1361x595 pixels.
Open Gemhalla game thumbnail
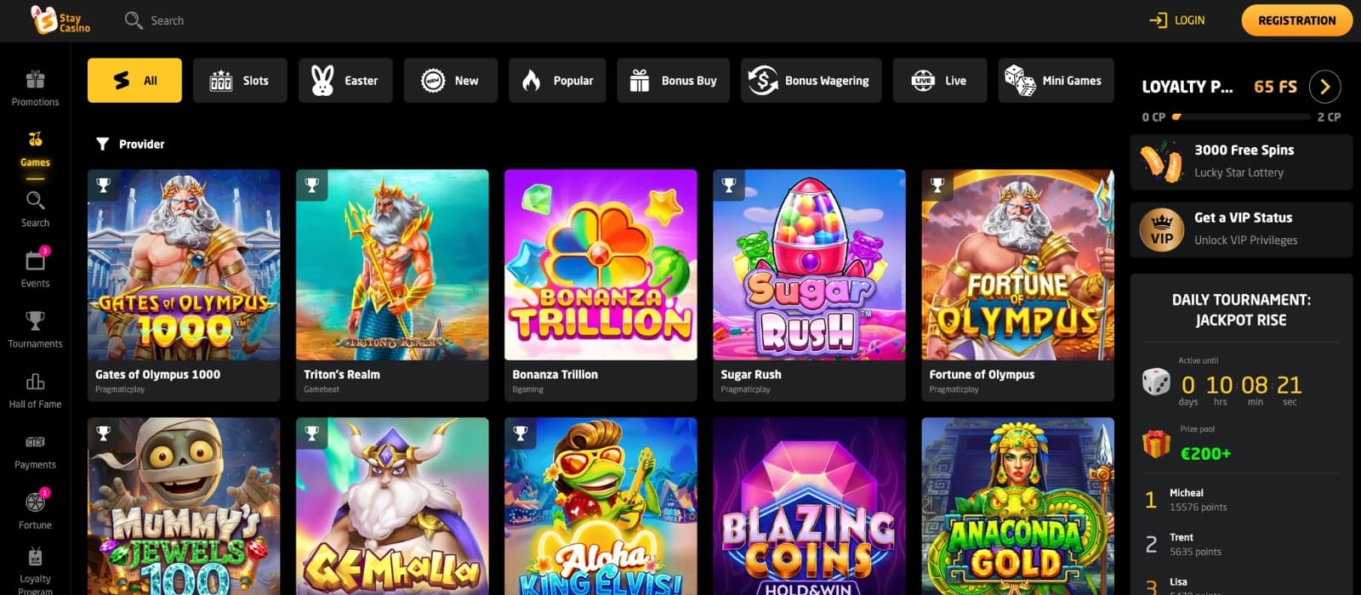coord(392,507)
